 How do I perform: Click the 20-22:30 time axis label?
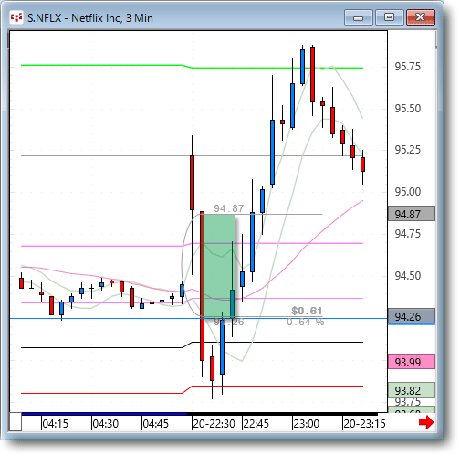(214, 424)
